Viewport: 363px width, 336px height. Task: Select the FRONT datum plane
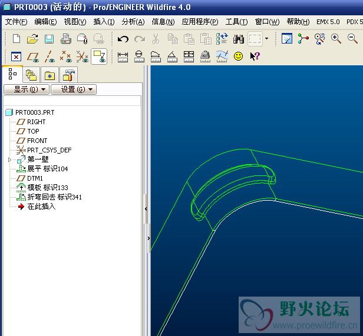[37, 141]
